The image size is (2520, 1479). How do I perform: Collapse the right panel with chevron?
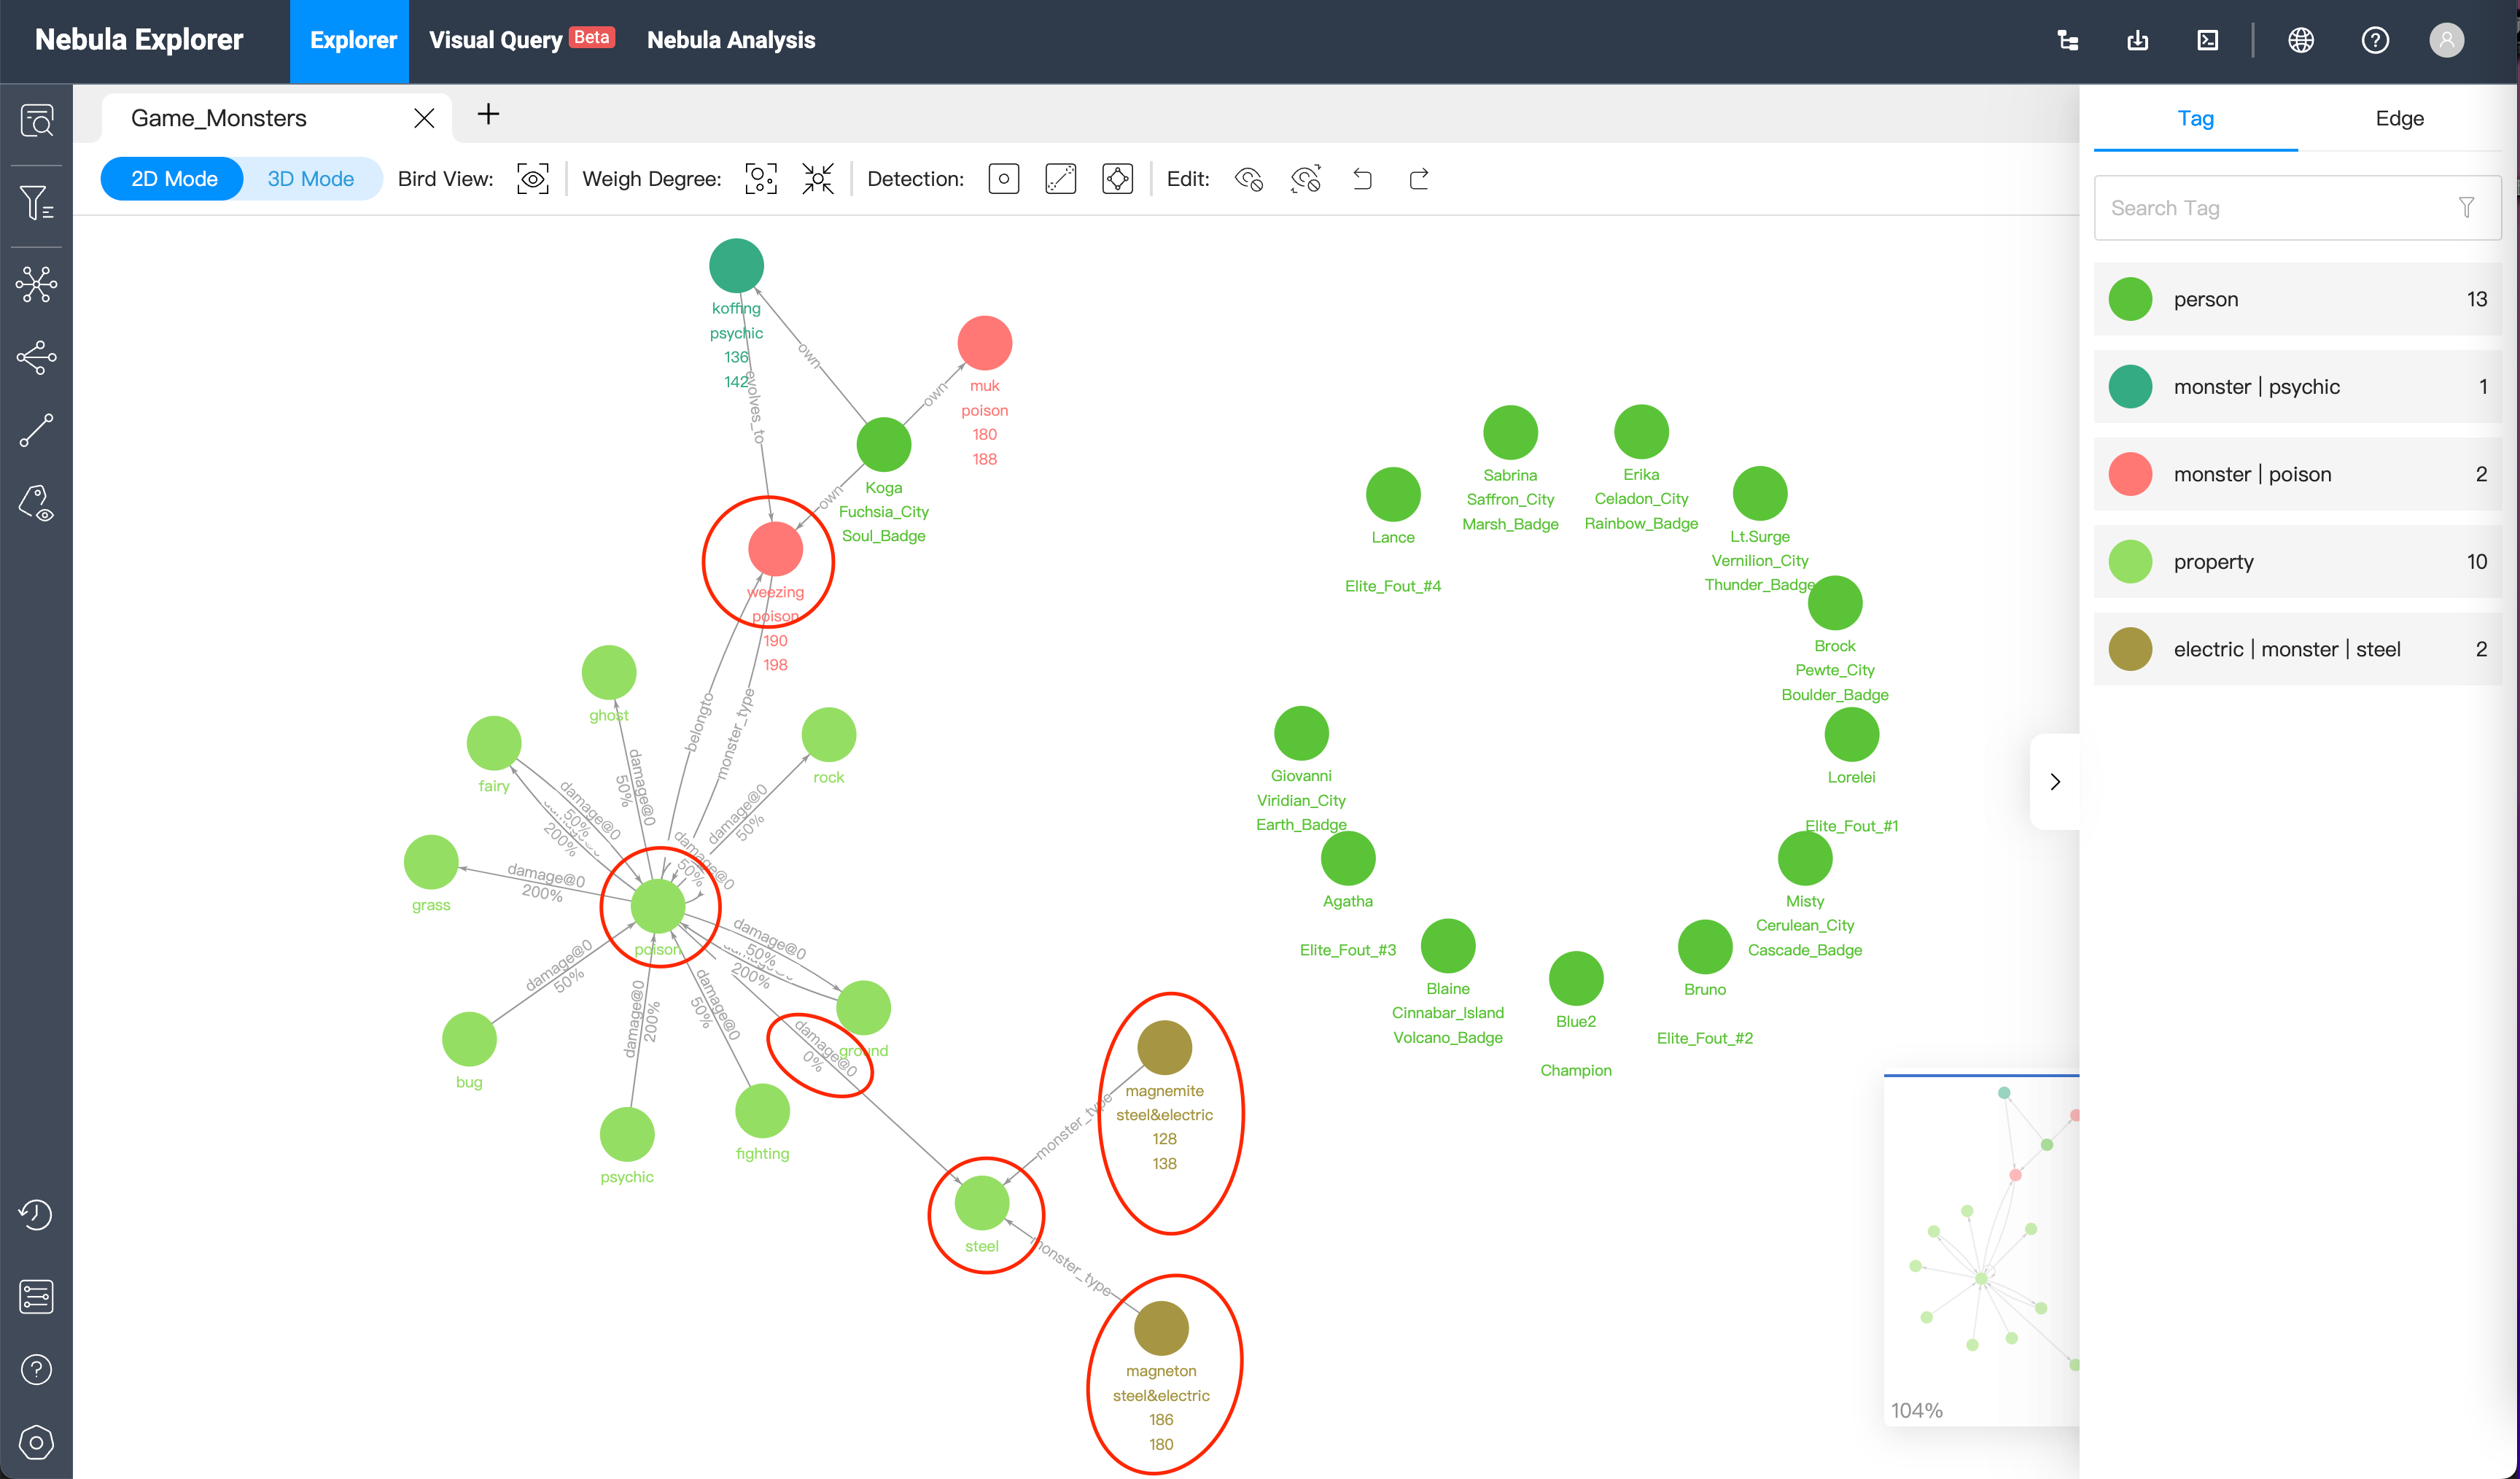point(2055,781)
